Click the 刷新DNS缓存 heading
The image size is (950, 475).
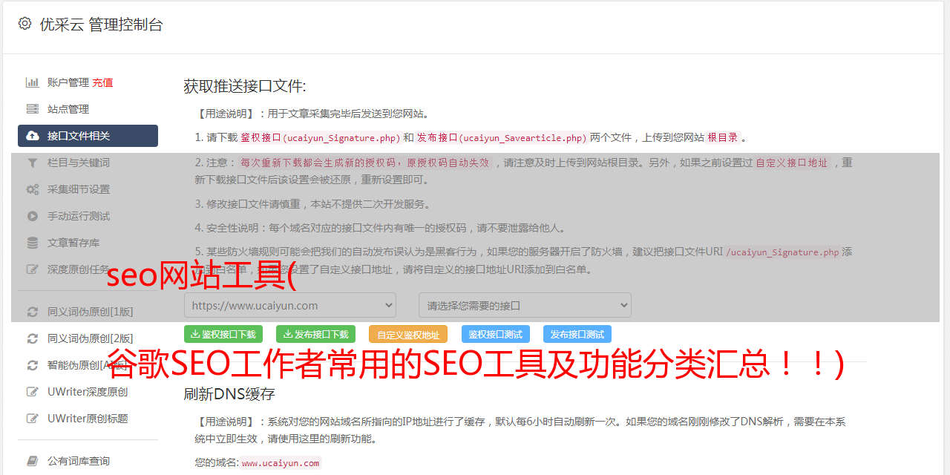[x=229, y=393]
